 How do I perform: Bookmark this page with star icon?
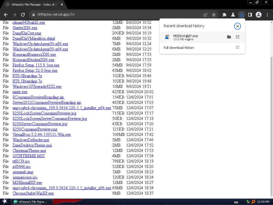214,15
